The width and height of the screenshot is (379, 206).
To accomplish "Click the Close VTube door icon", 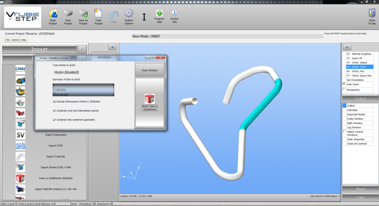I will [372, 14].
